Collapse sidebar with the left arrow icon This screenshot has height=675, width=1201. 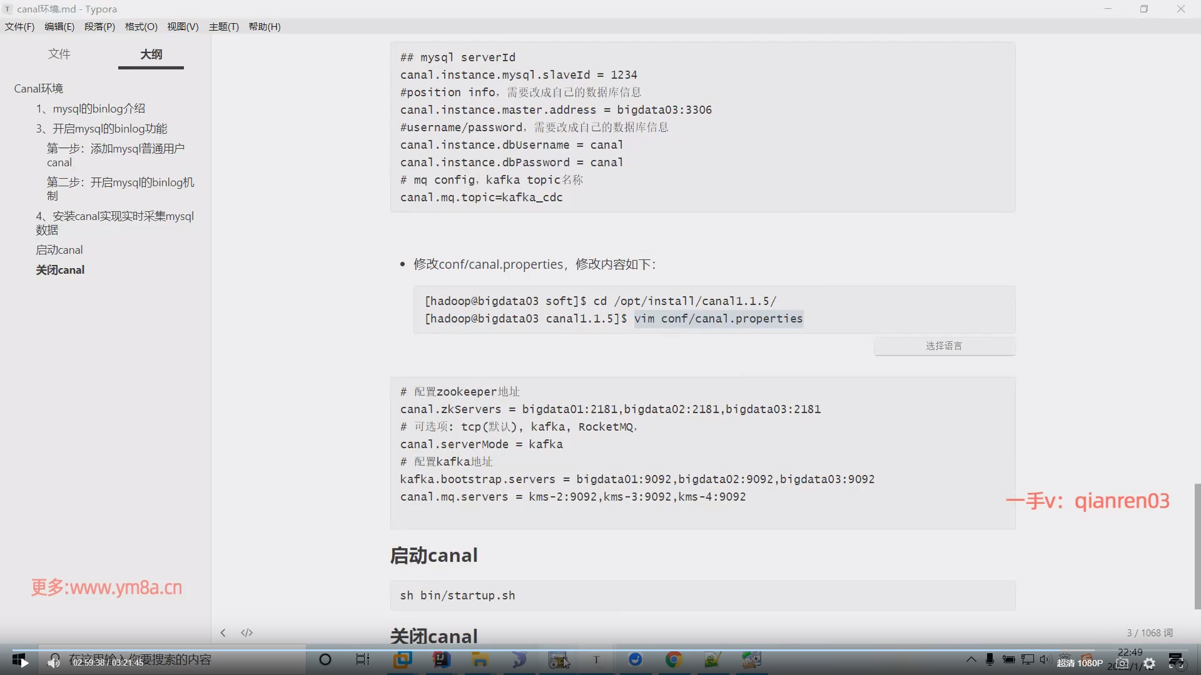223,632
